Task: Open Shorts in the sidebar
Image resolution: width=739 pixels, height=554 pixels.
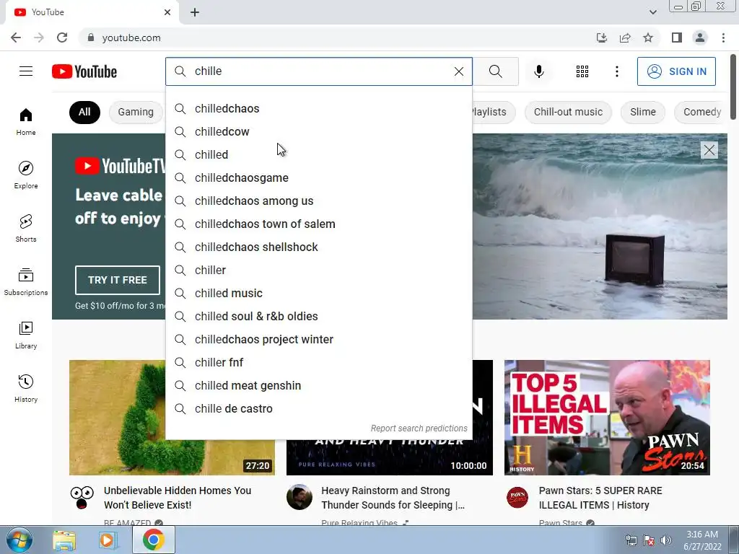Action: 26,229
